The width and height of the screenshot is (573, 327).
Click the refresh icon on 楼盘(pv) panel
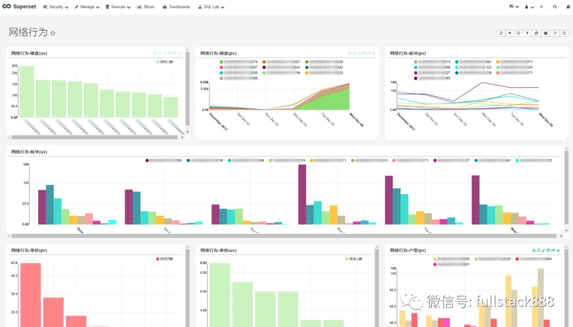(x=354, y=54)
